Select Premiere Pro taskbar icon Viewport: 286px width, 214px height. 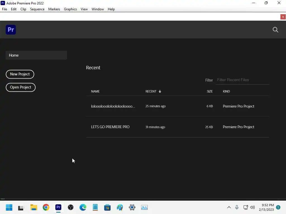pos(58,207)
